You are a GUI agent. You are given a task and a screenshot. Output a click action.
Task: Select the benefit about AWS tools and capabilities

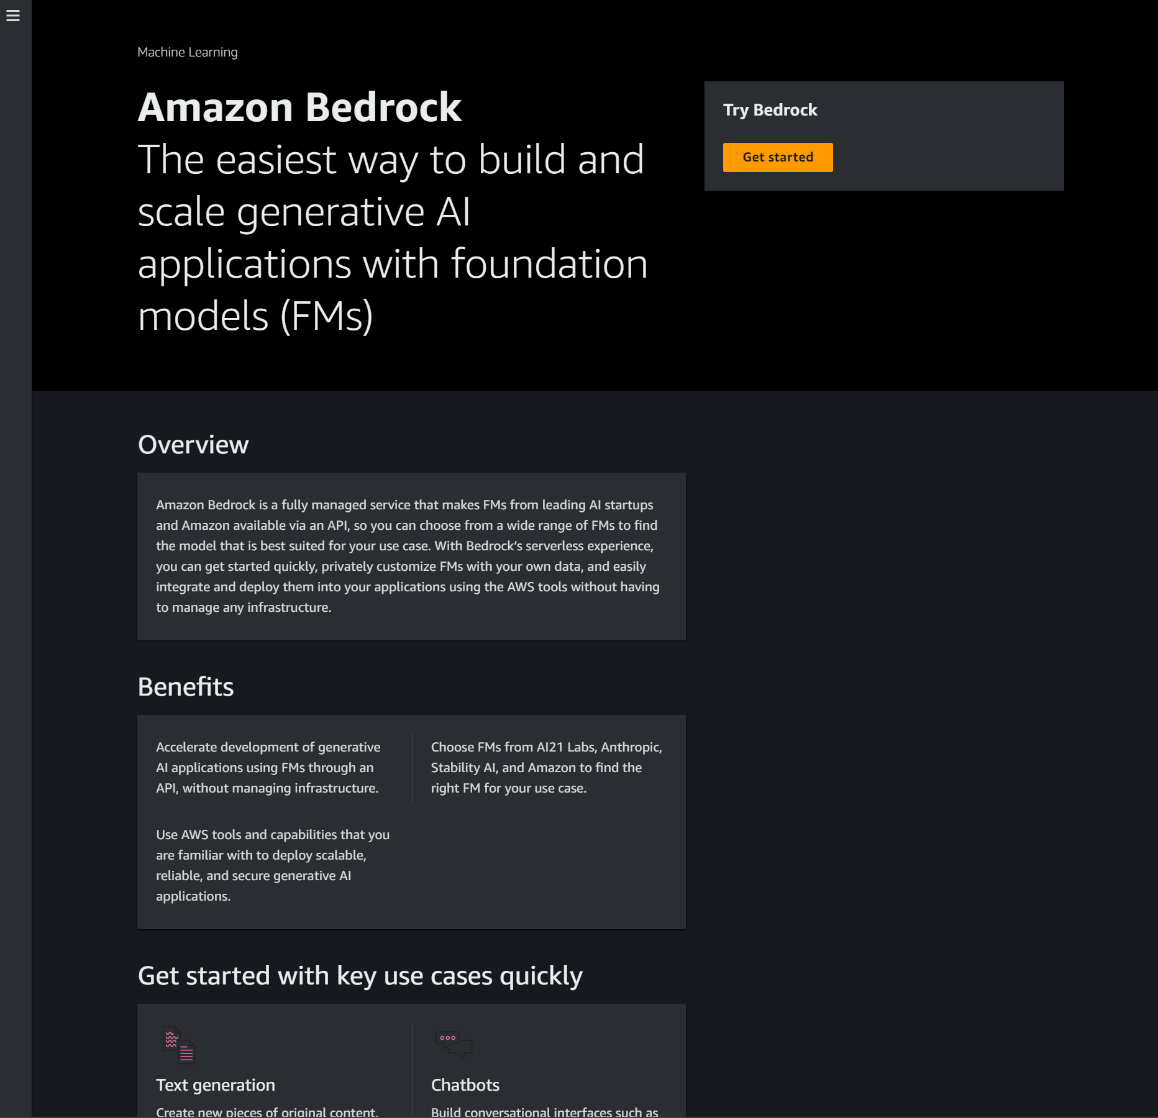[272, 865]
